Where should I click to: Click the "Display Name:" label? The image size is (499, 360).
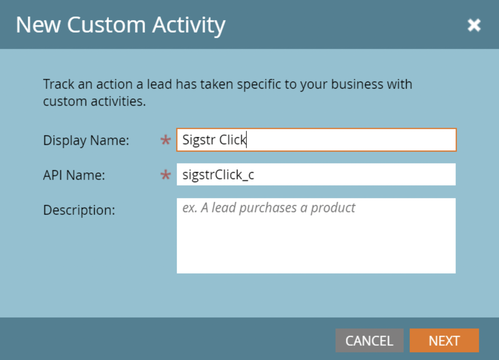point(86,140)
